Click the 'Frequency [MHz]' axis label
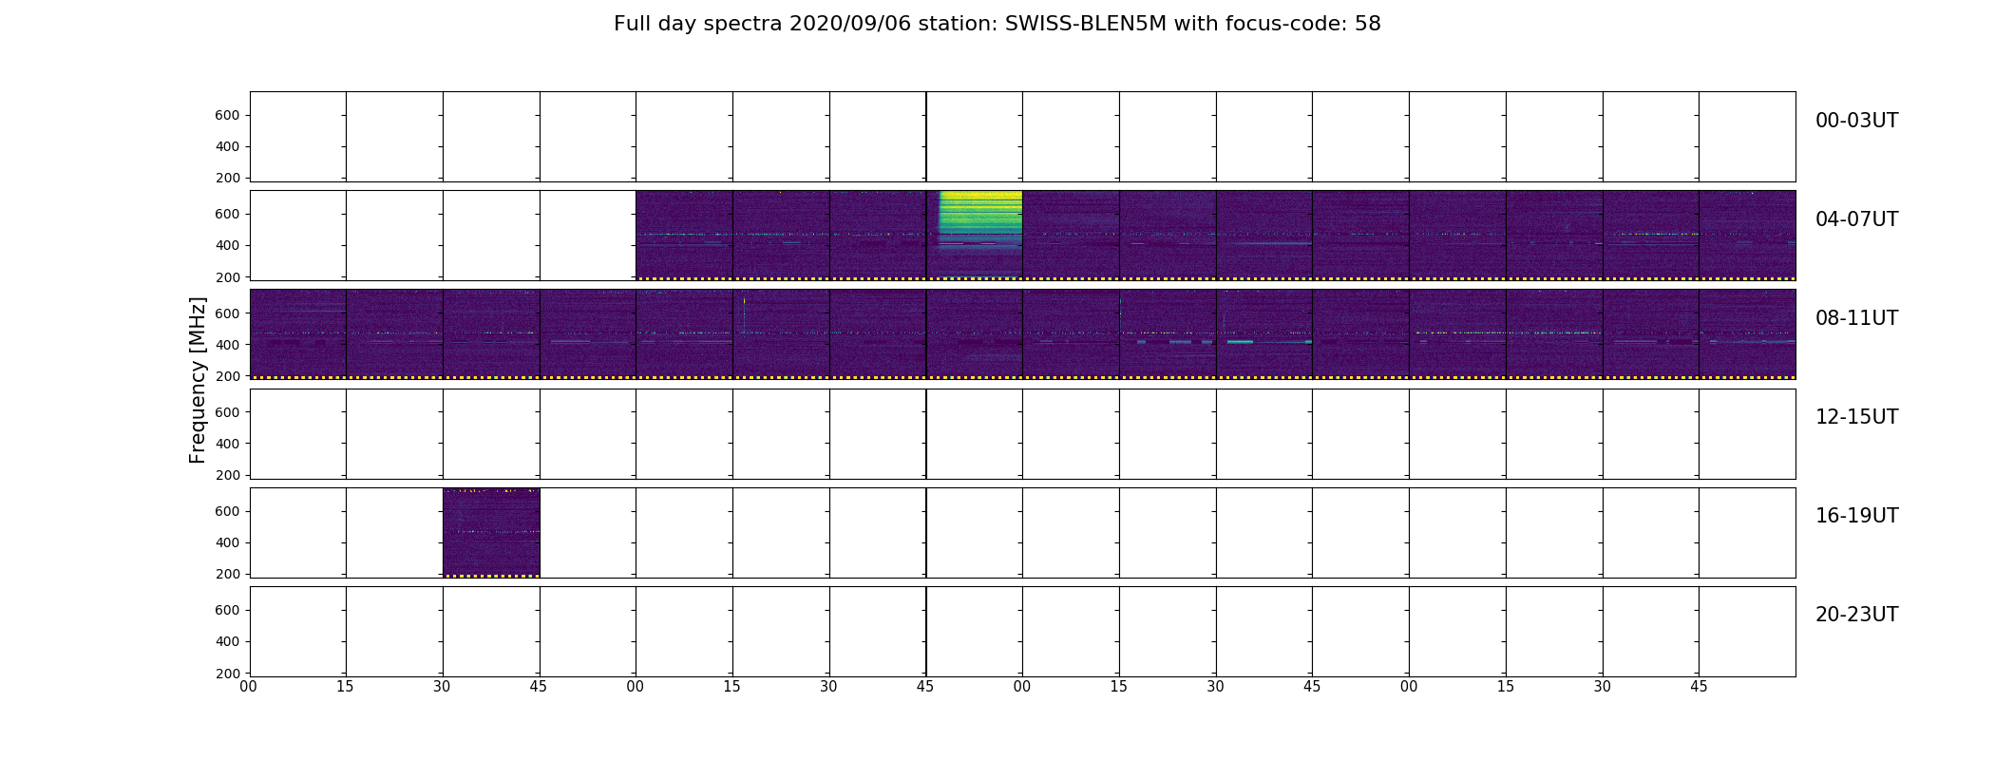Image resolution: width=1995 pixels, height=760 pixels. (x=198, y=380)
